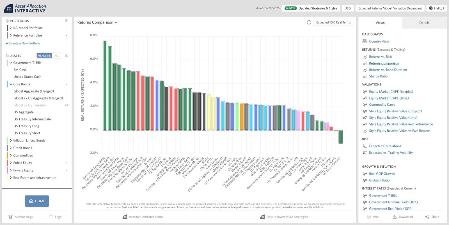The height and width of the screenshot is (225, 449).
Task: Collapse the Assets panel icon
Action: pos(67,55)
